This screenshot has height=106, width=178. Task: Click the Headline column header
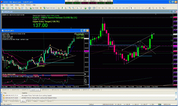coord(24,93)
